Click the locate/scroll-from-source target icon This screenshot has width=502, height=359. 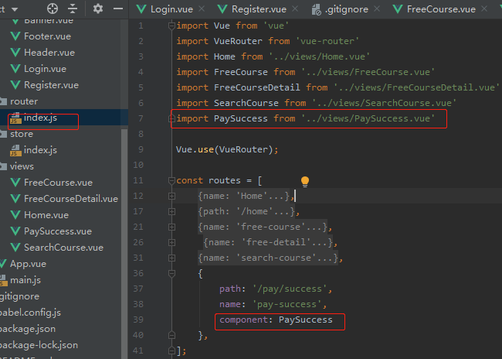coord(53,9)
